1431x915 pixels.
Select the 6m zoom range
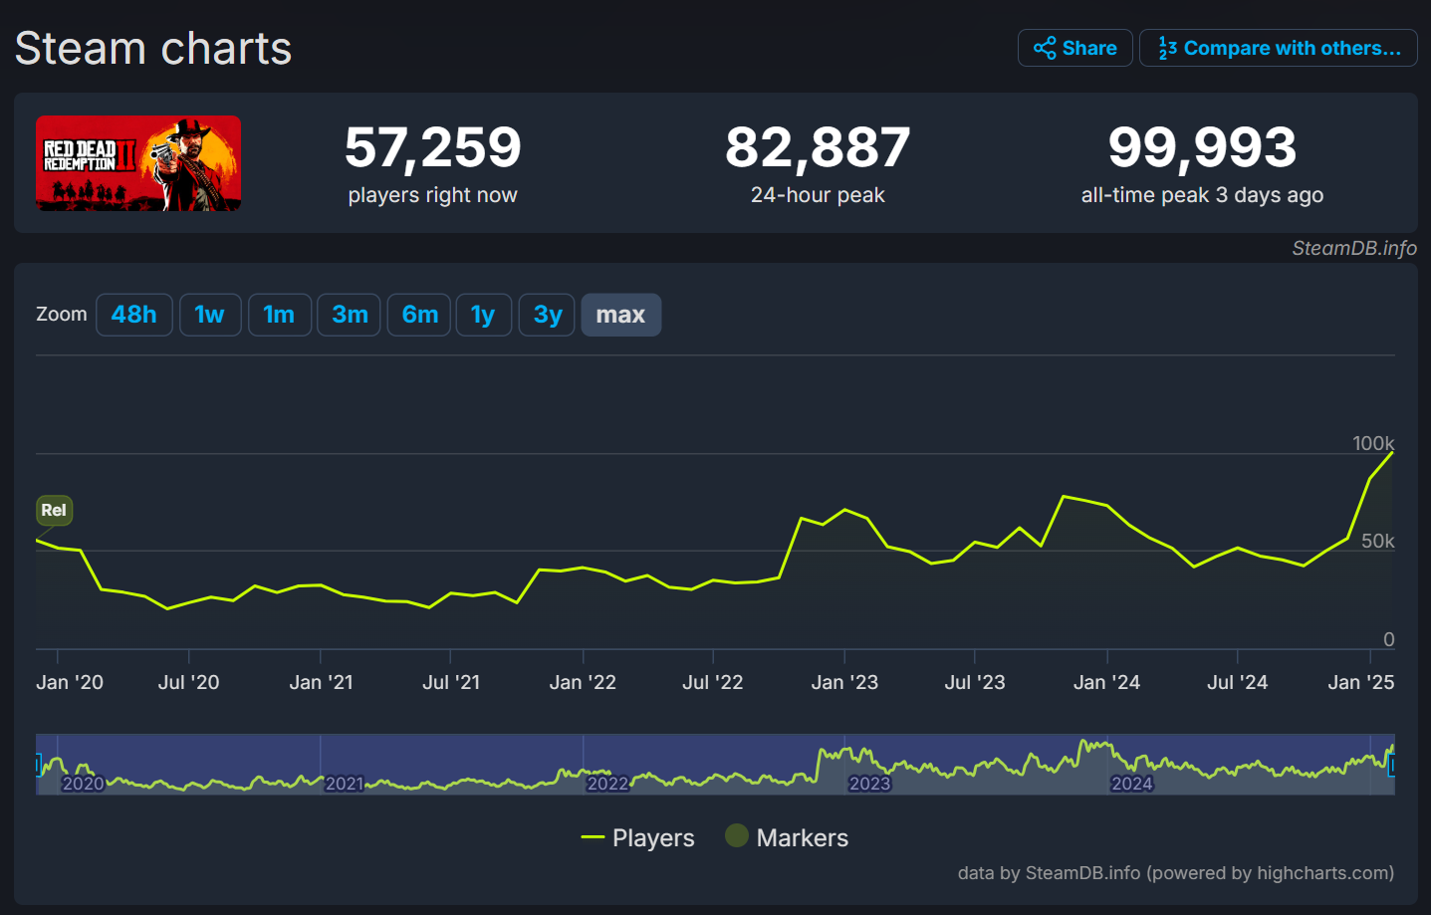point(418,314)
